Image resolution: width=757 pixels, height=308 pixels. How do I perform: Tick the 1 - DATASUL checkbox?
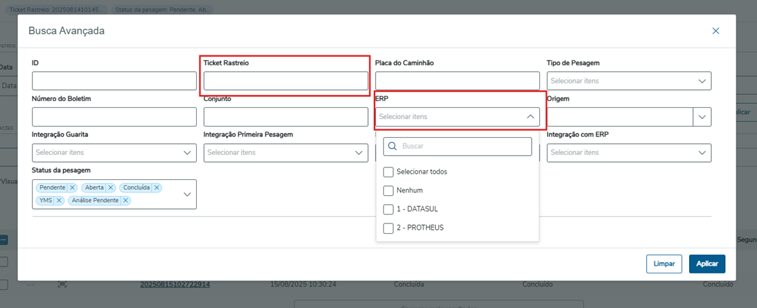[x=388, y=209]
